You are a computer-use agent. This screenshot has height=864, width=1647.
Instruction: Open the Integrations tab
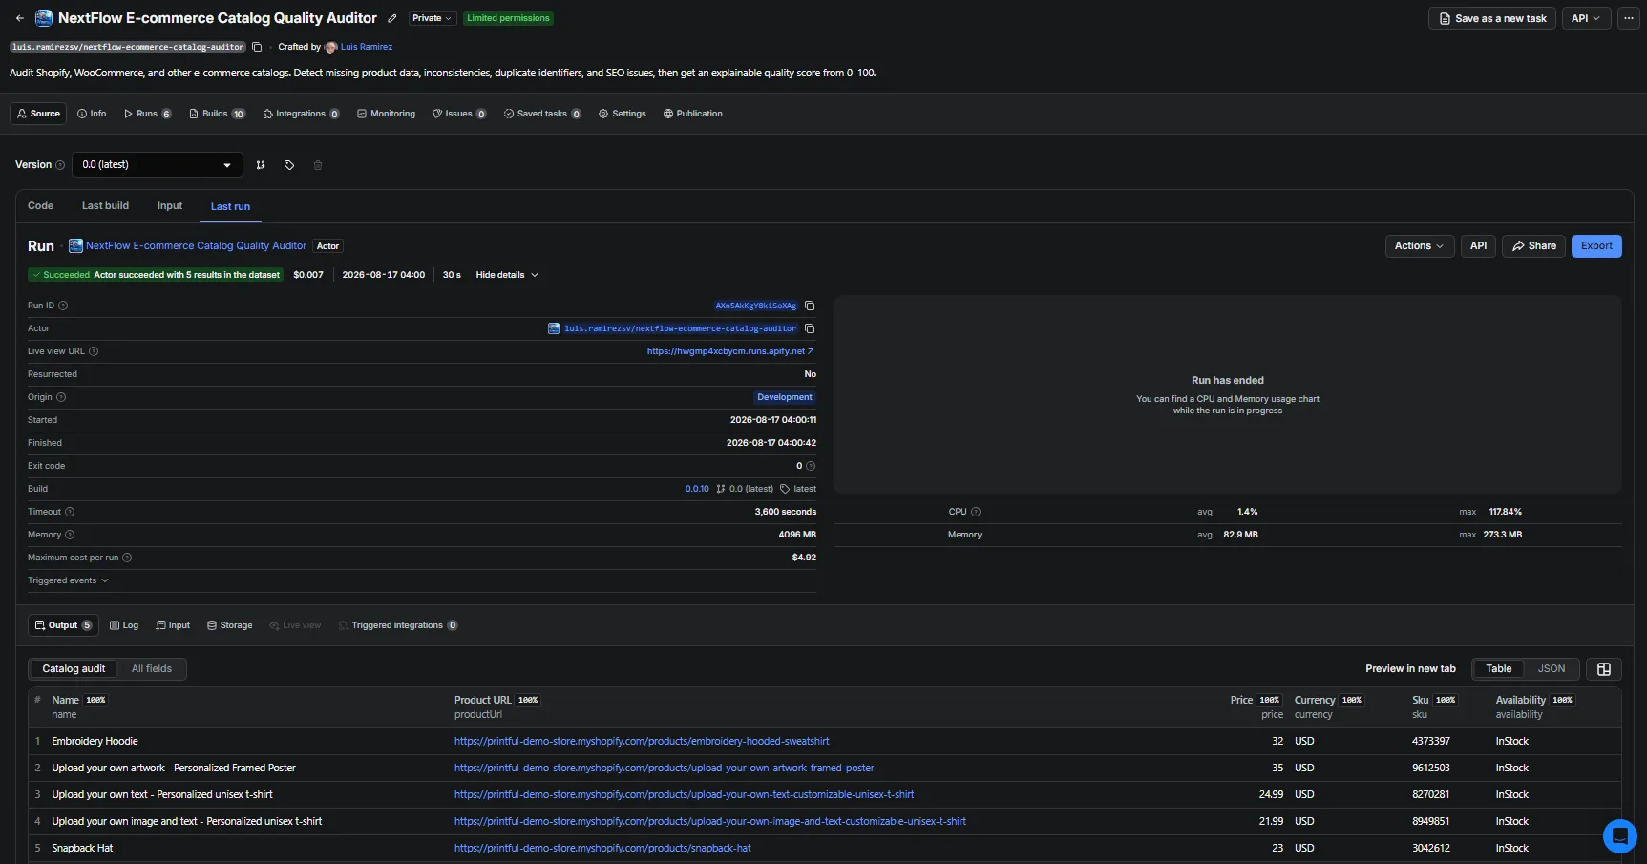click(301, 114)
